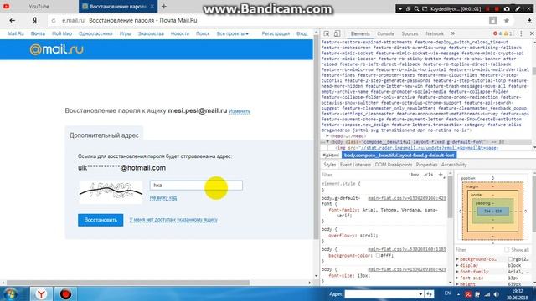The height and width of the screenshot is (301, 536).
Task: Open the DevTools error count badge
Action: [x=497, y=33]
